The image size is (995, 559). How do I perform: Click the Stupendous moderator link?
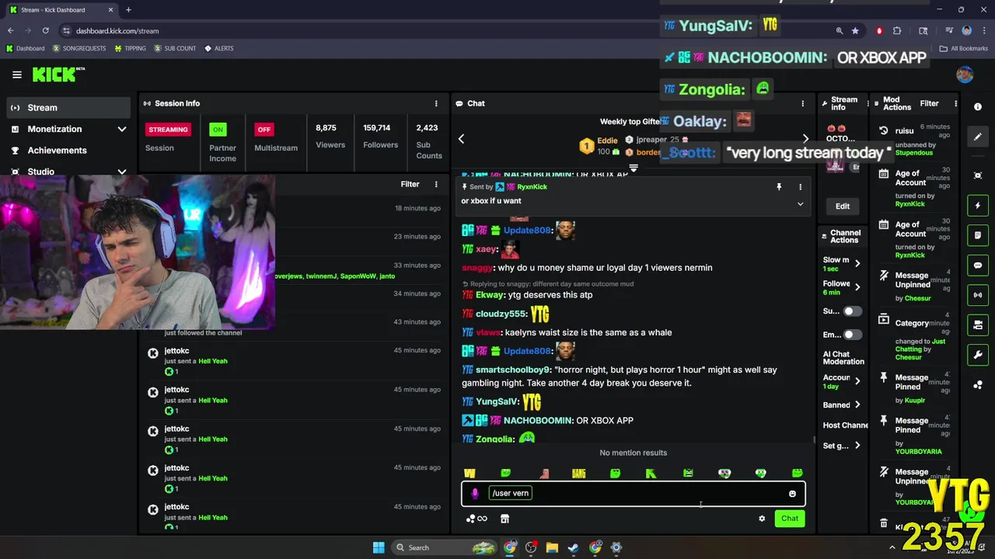coord(913,153)
